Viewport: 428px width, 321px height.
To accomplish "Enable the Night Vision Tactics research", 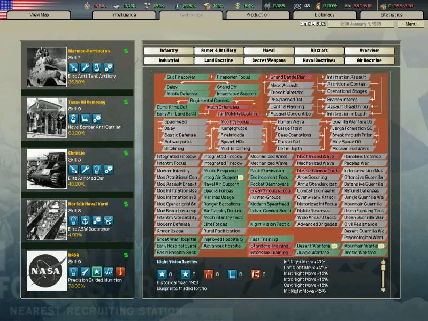I will (x=271, y=224).
